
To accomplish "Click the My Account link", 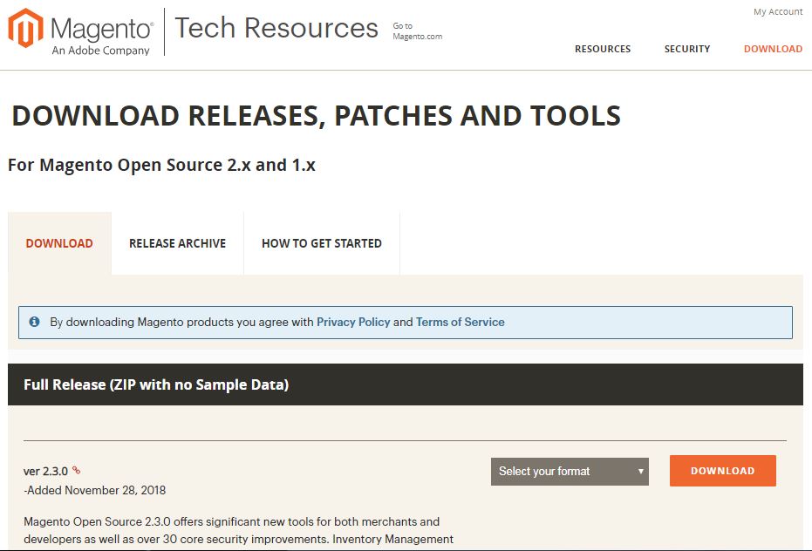I will tap(778, 12).
